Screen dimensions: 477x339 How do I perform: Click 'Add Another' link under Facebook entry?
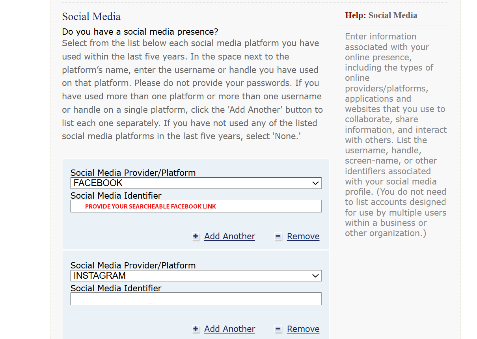[229, 237]
